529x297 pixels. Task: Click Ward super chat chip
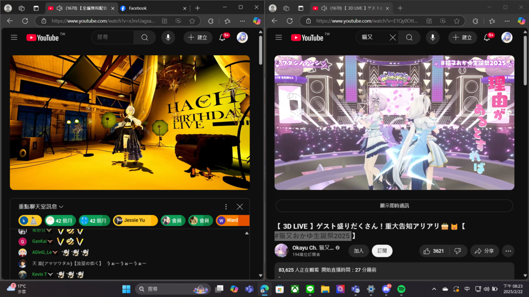point(233,220)
